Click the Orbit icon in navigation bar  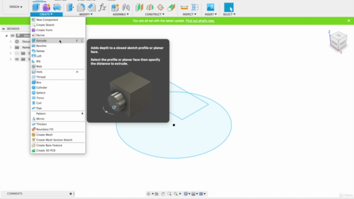point(149,193)
